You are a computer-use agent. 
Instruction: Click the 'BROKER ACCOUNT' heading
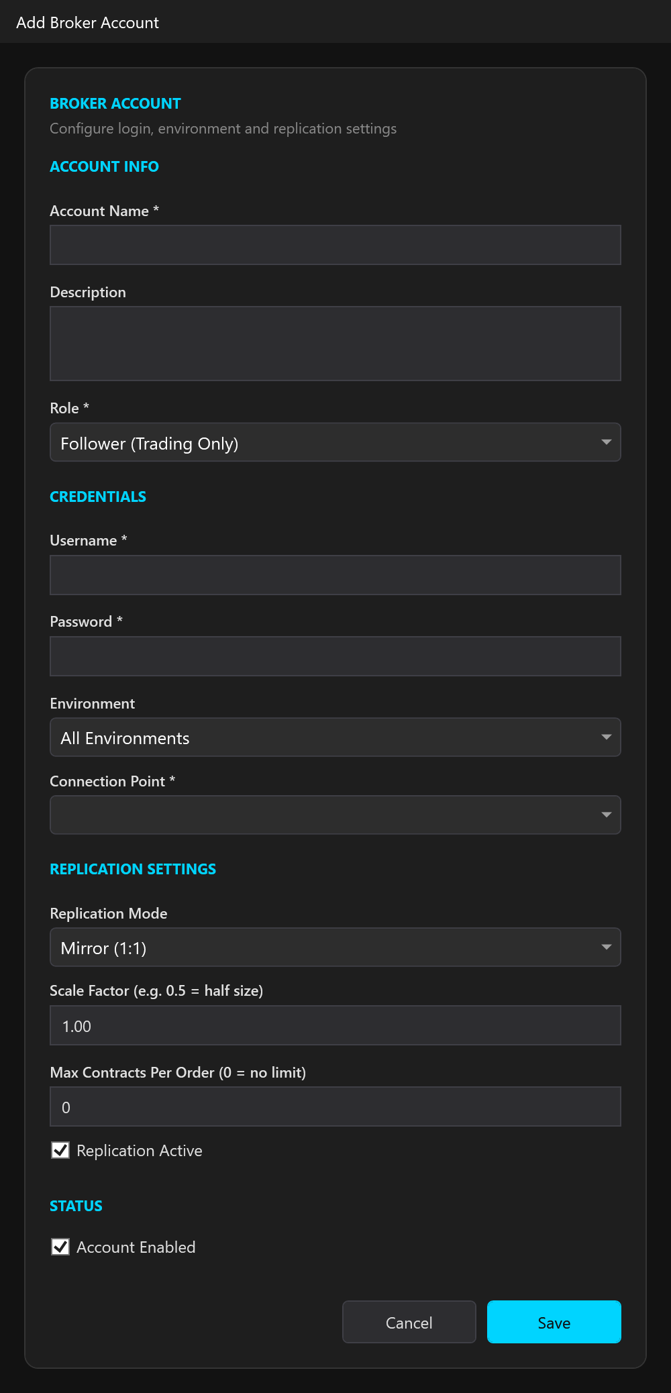point(115,103)
